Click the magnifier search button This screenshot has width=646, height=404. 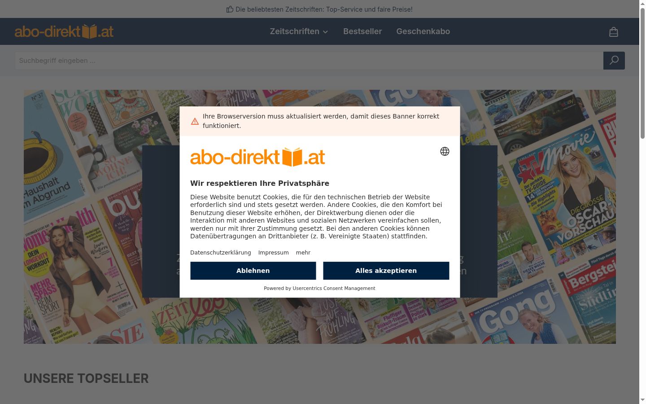tap(614, 61)
